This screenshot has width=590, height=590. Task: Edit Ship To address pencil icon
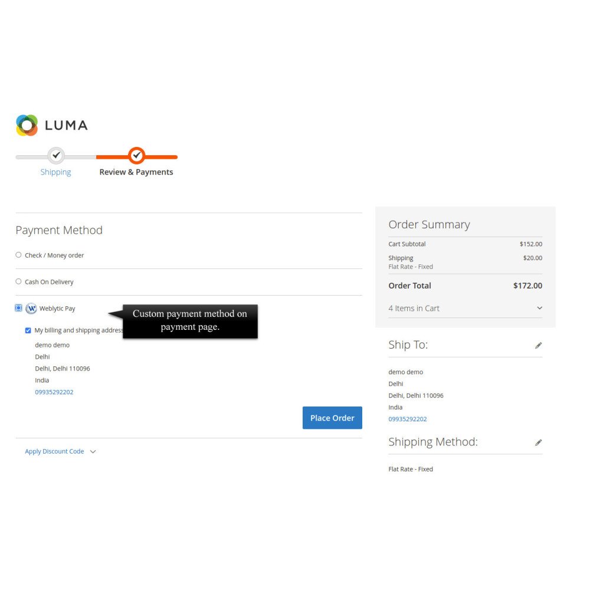(x=539, y=345)
